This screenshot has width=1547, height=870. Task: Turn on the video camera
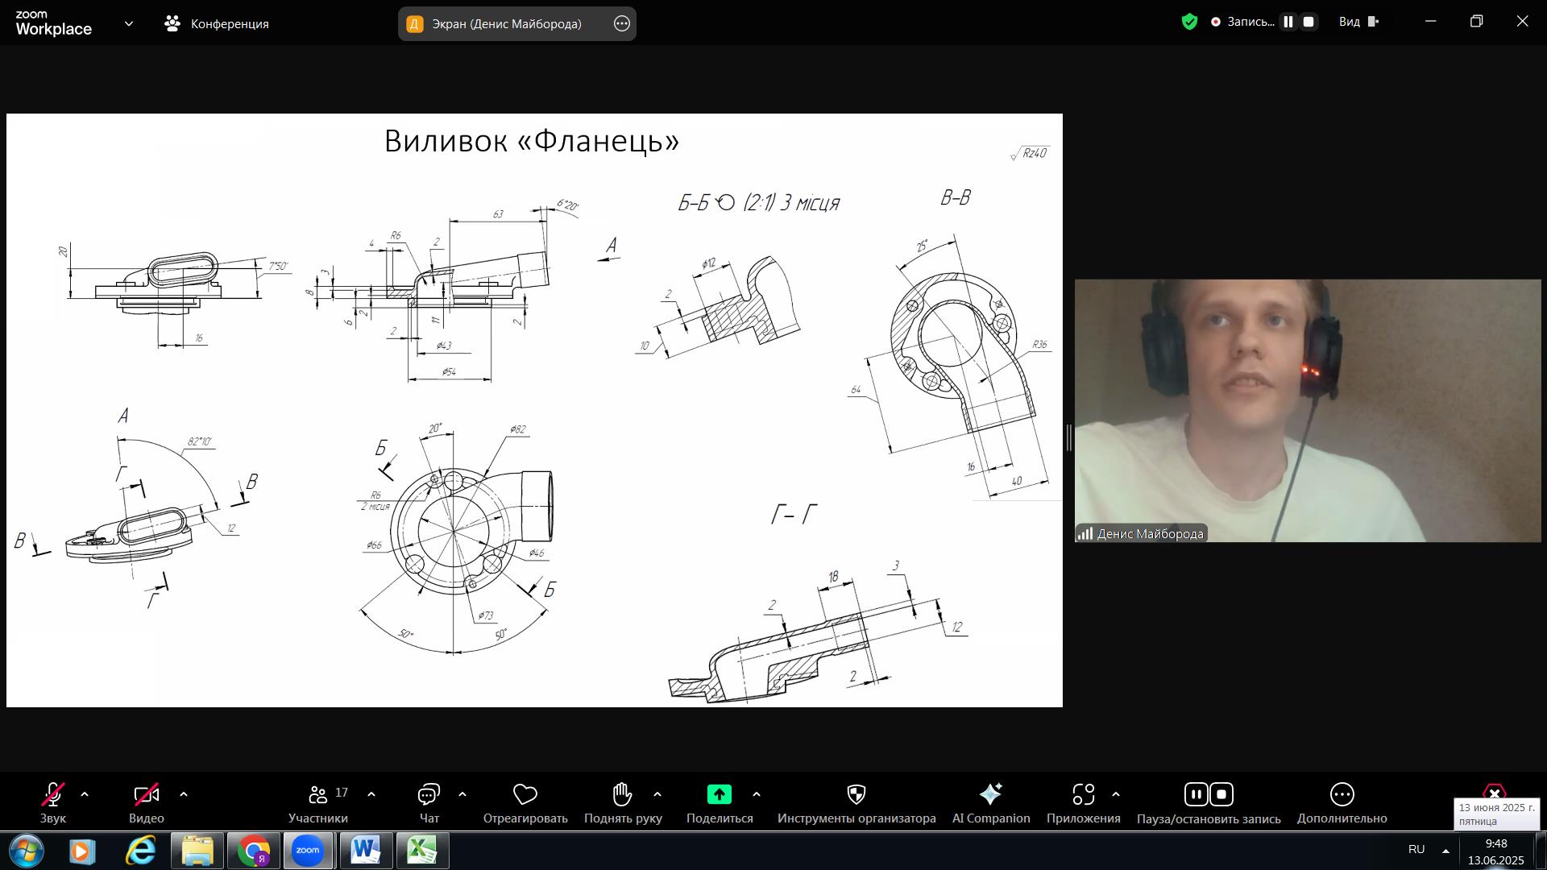[x=146, y=795]
